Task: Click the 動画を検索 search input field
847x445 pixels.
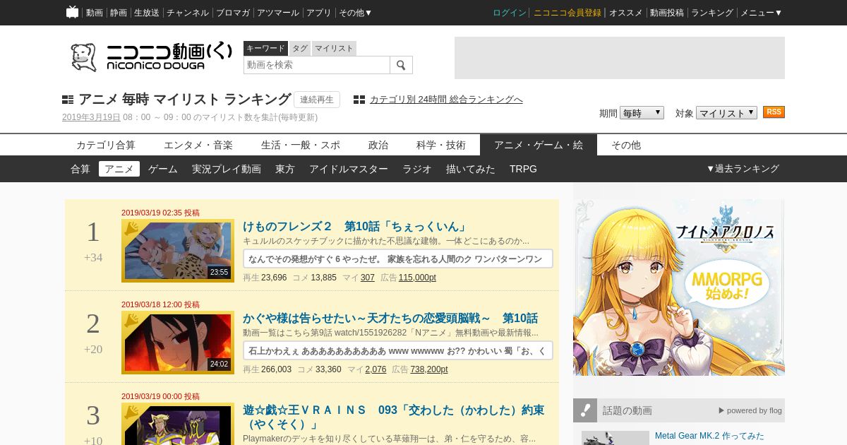Action: click(317, 65)
